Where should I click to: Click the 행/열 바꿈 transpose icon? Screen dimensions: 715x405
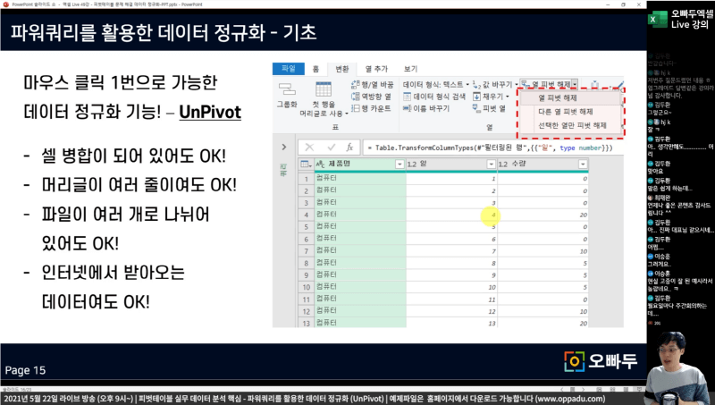coord(355,85)
